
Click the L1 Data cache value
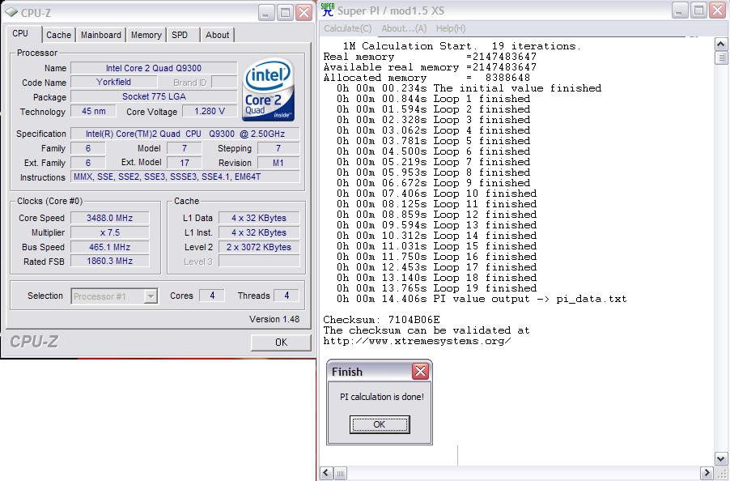point(259,218)
